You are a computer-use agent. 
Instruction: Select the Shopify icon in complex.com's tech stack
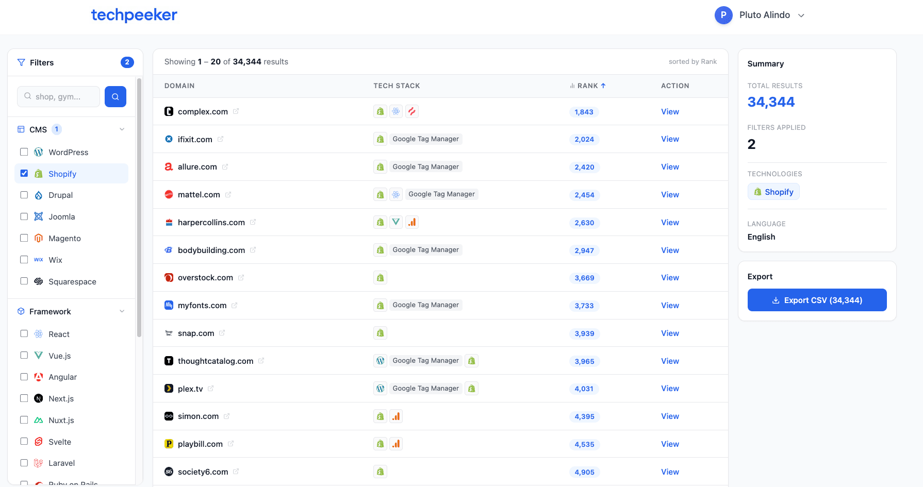(380, 111)
